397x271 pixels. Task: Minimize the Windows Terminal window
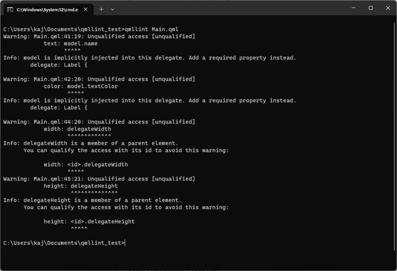[353, 8]
